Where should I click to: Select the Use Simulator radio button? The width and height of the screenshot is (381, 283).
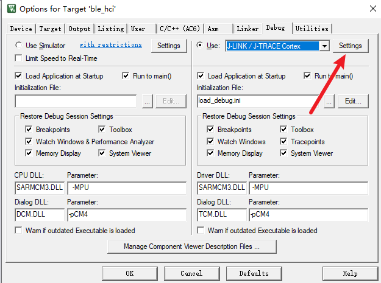click(18, 46)
